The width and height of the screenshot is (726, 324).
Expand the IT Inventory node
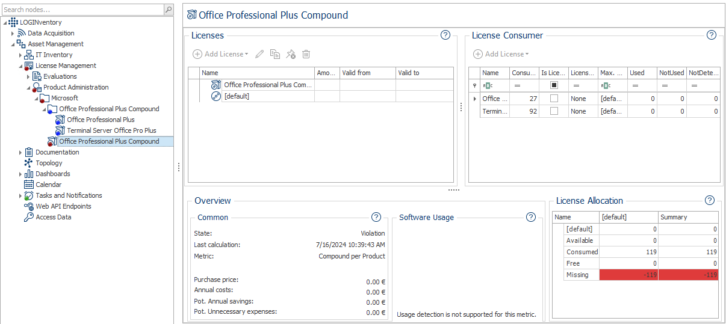pos(20,55)
